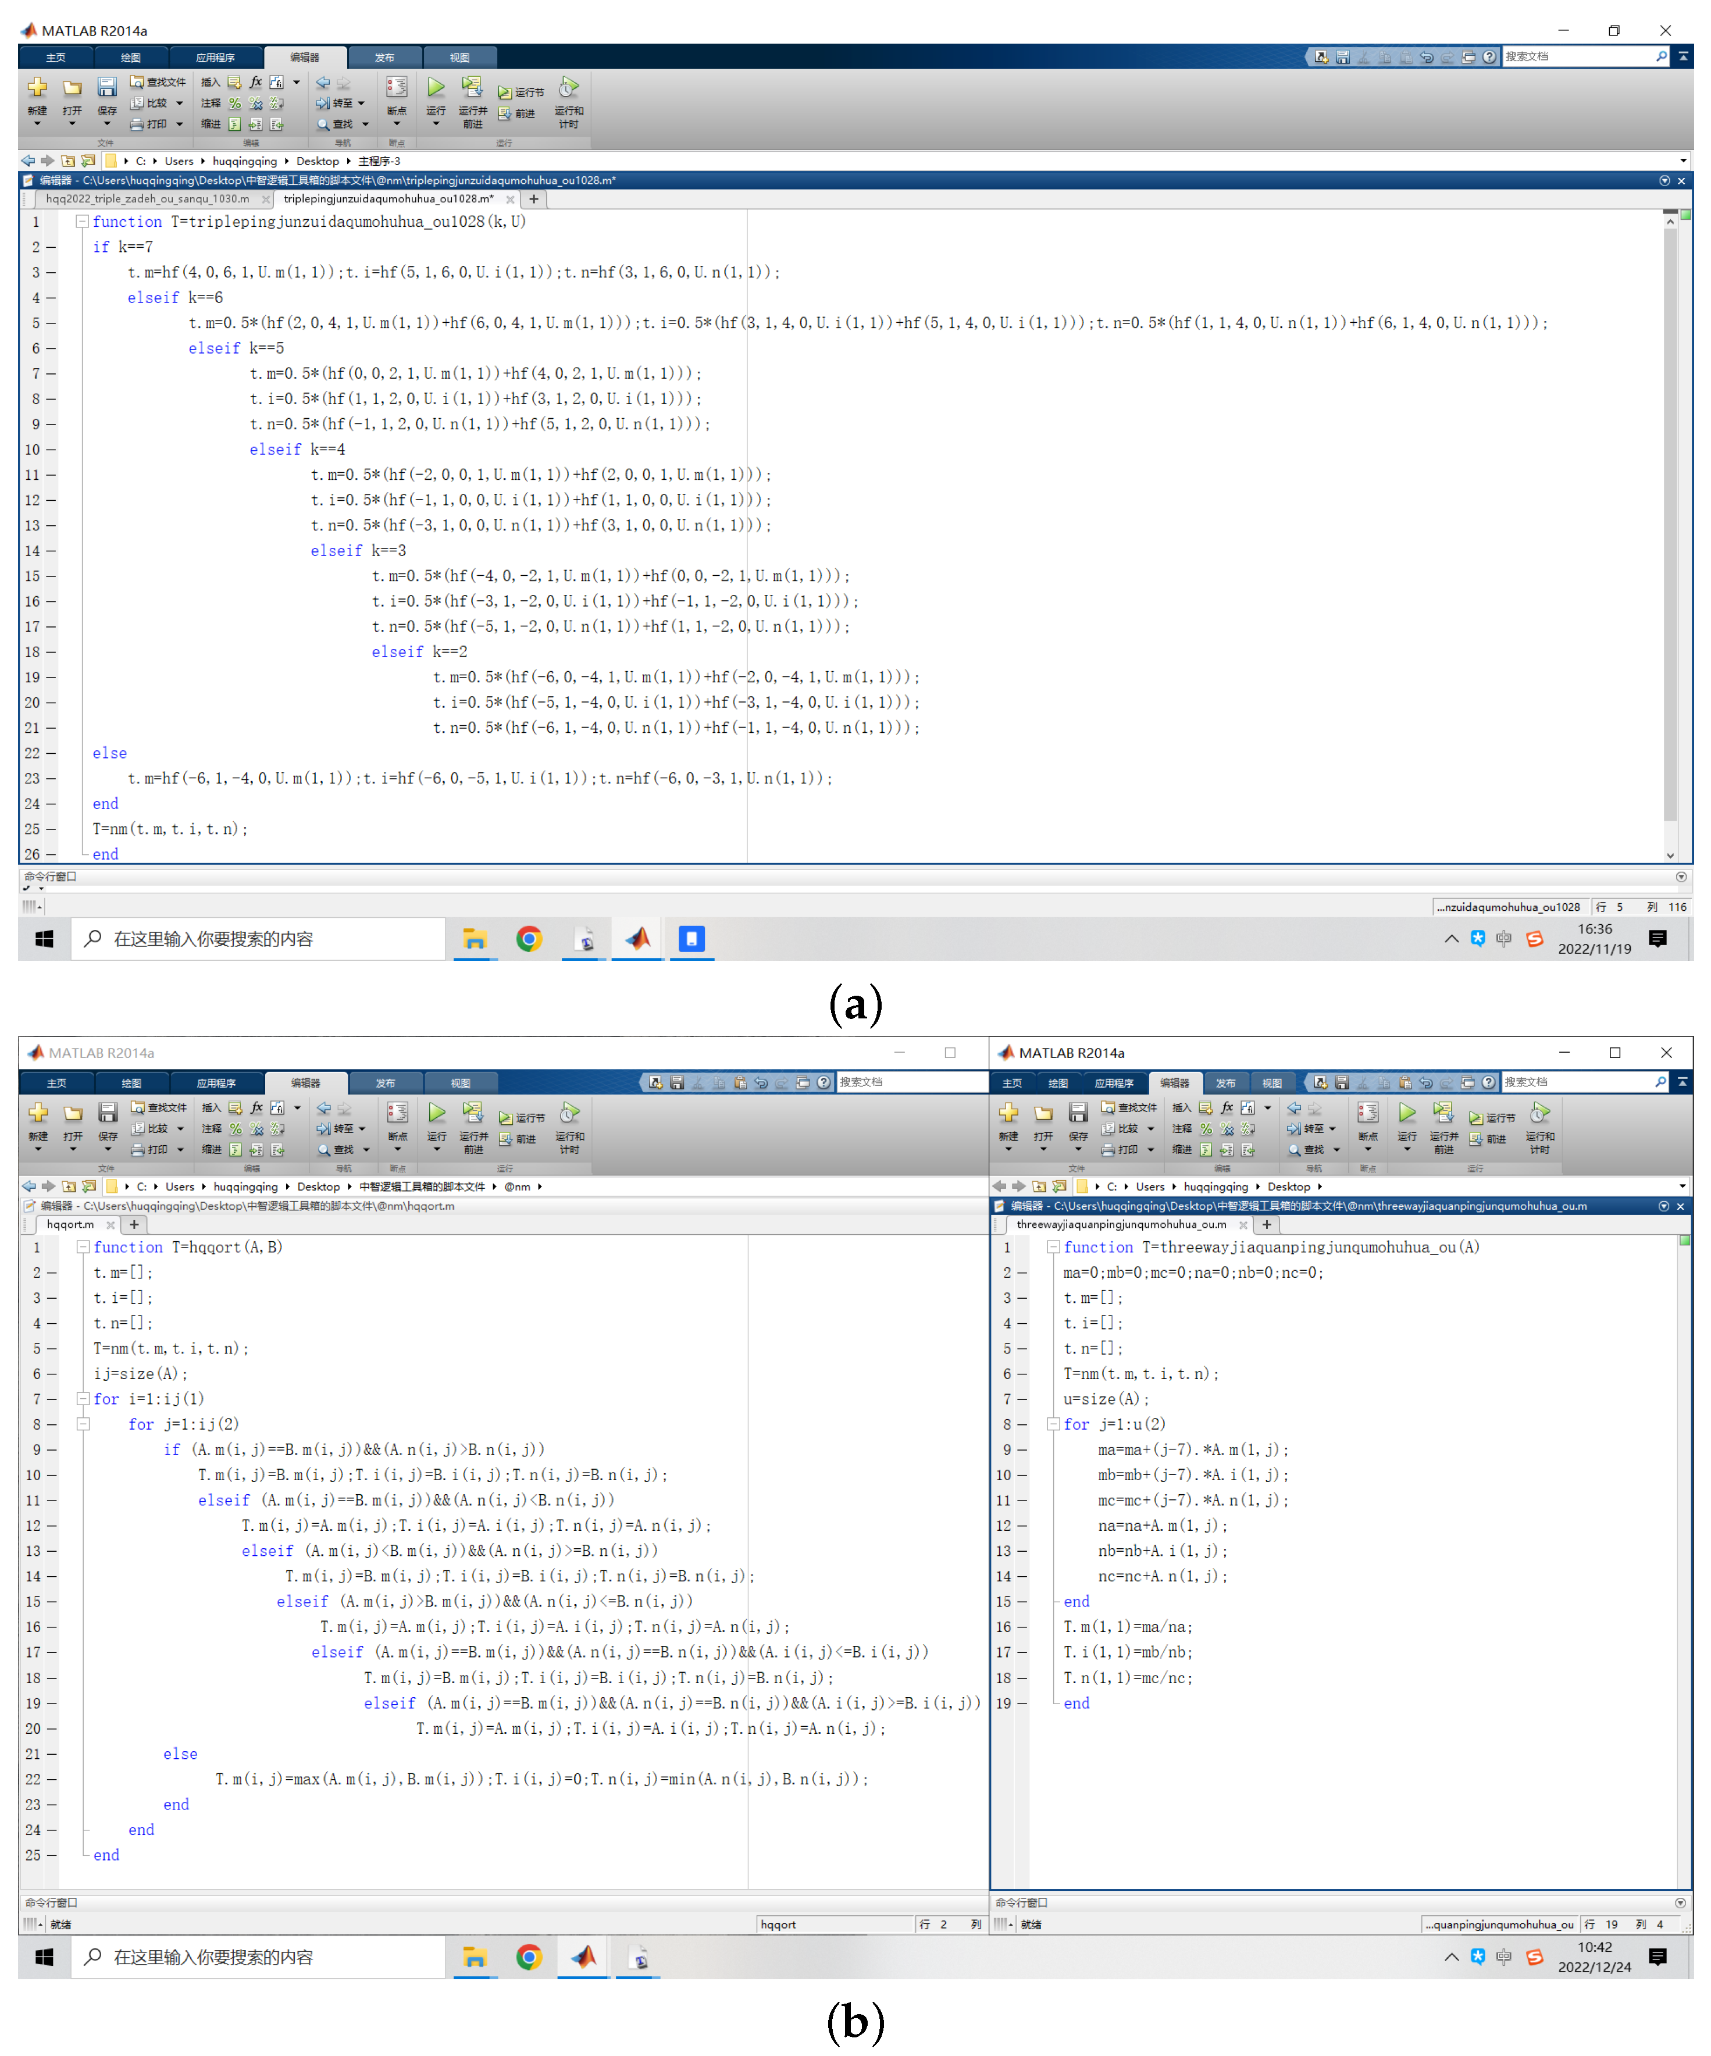Open the 发布 ribbon tab in top window
Viewport: 1711px width, 2056px height.
pos(384,58)
